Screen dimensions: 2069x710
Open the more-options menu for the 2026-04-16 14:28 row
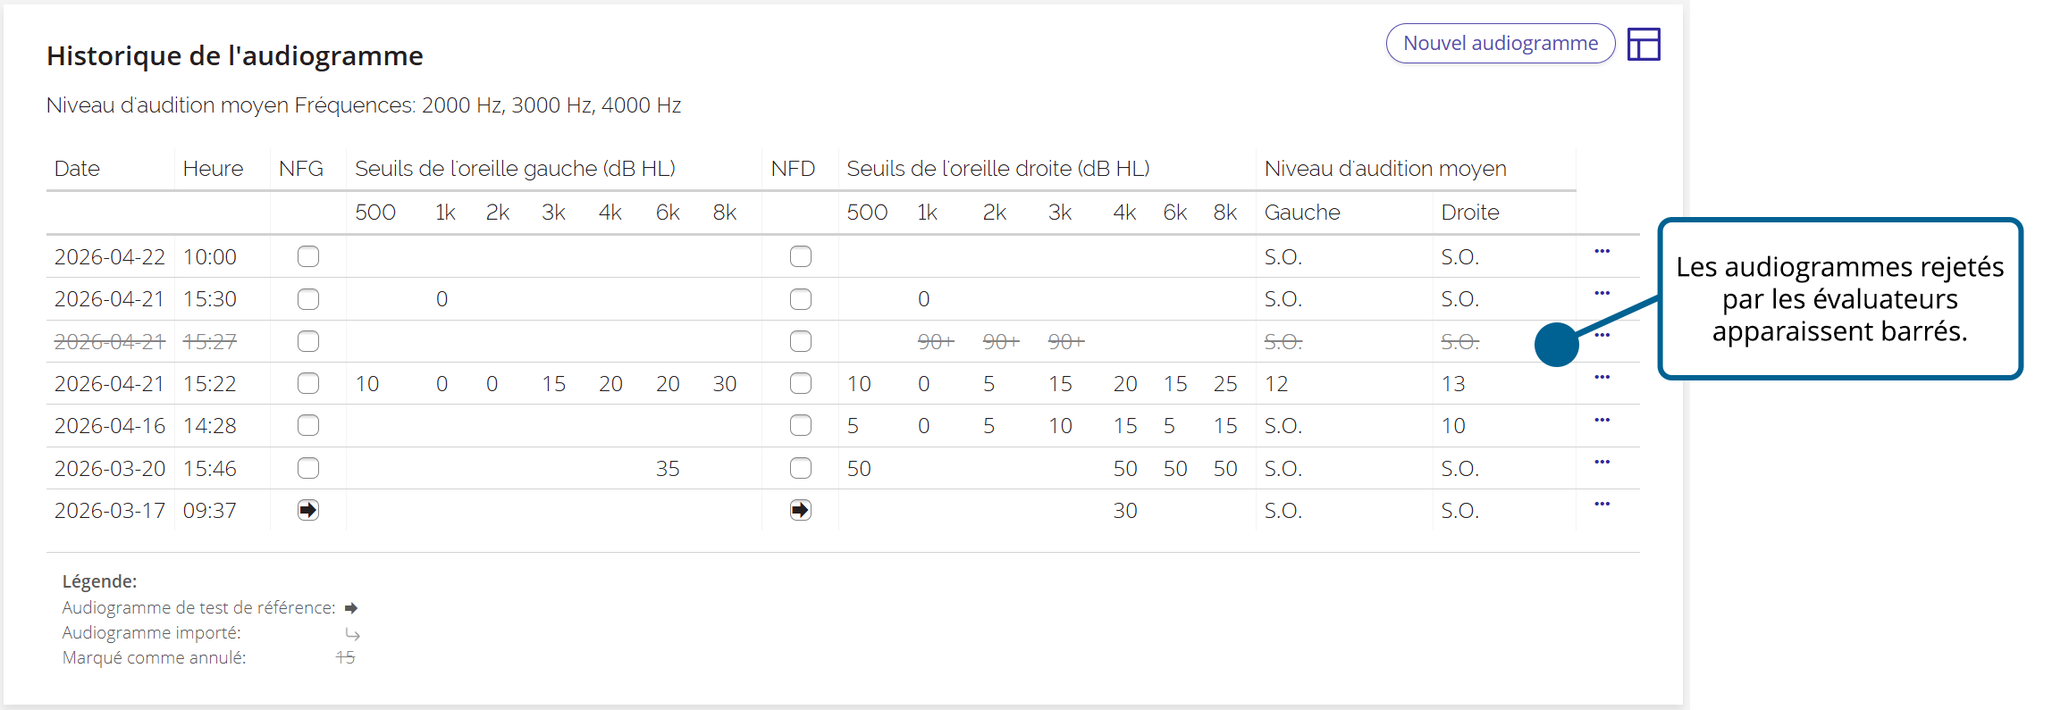(x=1602, y=420)
